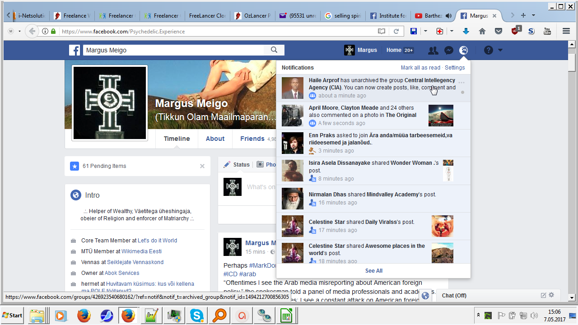This screenshot has width=578, height=325.
Task: Open the Facebook help question mark icon
Action: (x=489, y=51)
